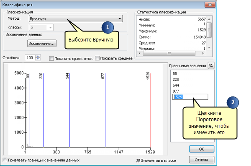Enable Показать ср.кв. откл. checkbox
The width and height of the screenshot is (251, 166).
[x=51, y=59]
